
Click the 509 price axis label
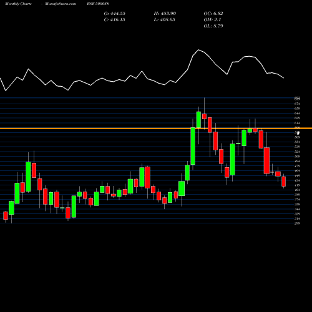click(x=297, y=157)
